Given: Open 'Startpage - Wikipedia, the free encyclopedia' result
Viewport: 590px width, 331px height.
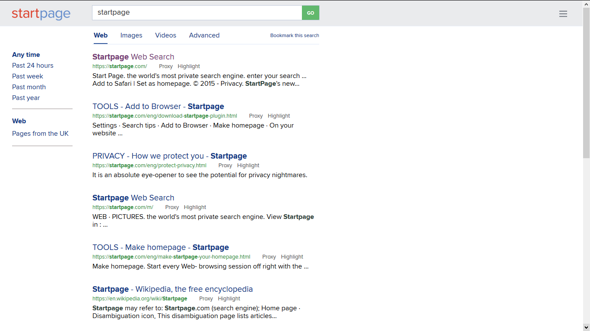Looking at the screenshot, I should (x=172, y=289).
